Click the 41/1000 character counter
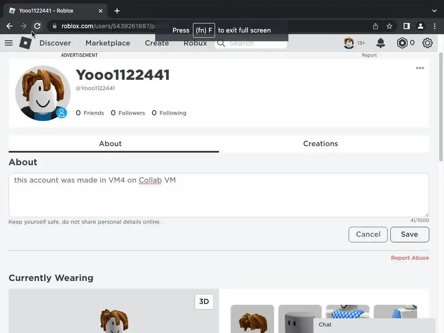Screen dimensions: 444x333 pos(420,220)
